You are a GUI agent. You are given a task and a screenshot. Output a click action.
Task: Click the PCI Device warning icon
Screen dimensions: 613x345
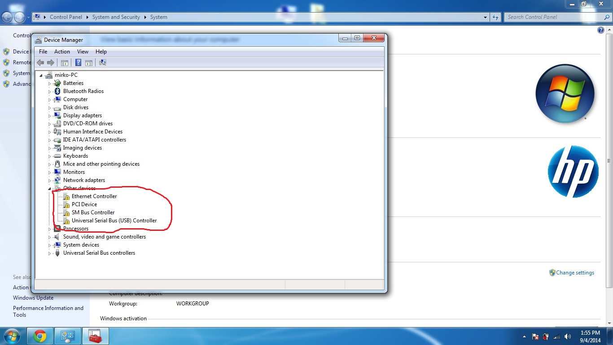pos(66,204)
